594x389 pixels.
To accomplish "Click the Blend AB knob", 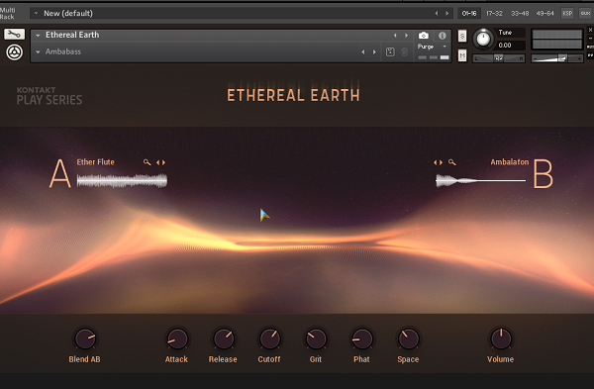I will pyautogui.click(x=85, y=339).
